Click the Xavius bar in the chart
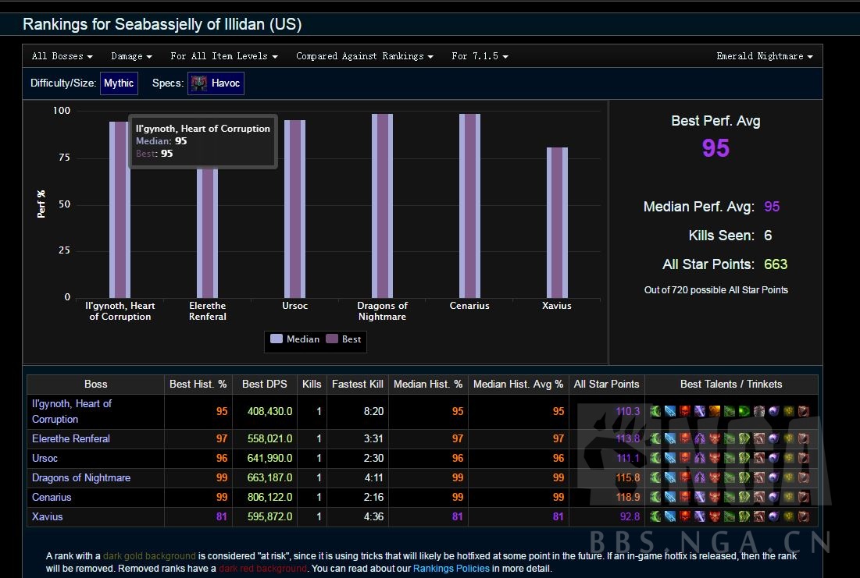 tap(557, 222)
